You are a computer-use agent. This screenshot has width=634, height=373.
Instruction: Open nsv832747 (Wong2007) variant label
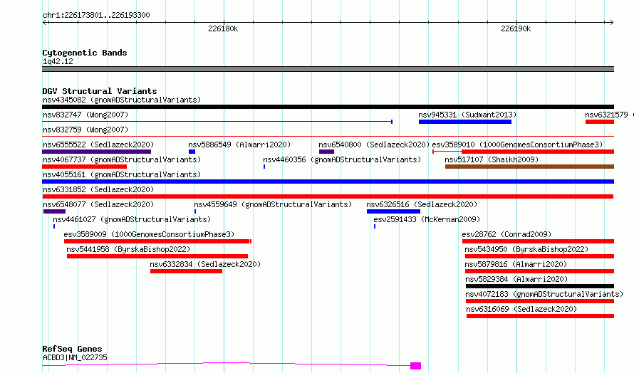[x=85, y=115]
